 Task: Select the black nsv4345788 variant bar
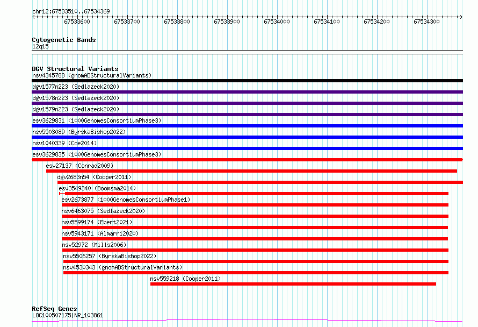[x=247, y=81]
